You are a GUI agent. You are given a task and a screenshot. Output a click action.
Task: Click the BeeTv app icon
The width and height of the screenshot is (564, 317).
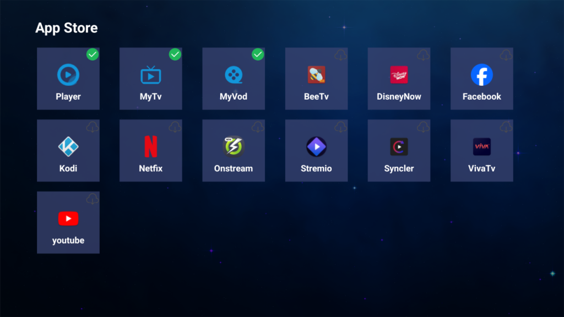(316, 75)
